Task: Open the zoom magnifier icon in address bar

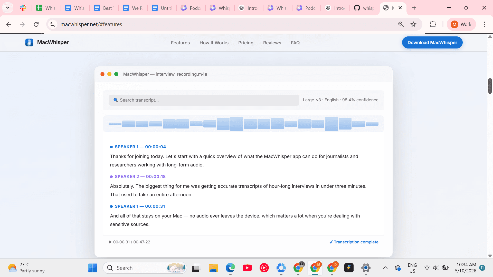Action: [x=401, y=24]
